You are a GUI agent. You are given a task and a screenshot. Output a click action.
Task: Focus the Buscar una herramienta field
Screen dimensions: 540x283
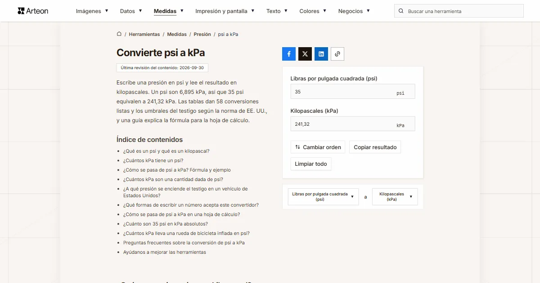pos(459,11)
